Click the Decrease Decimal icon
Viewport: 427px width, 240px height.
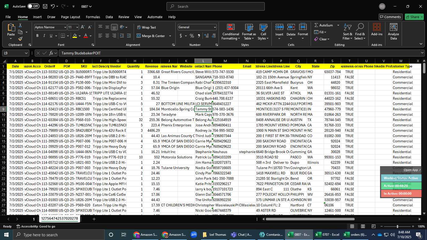(x=213, y=36)
